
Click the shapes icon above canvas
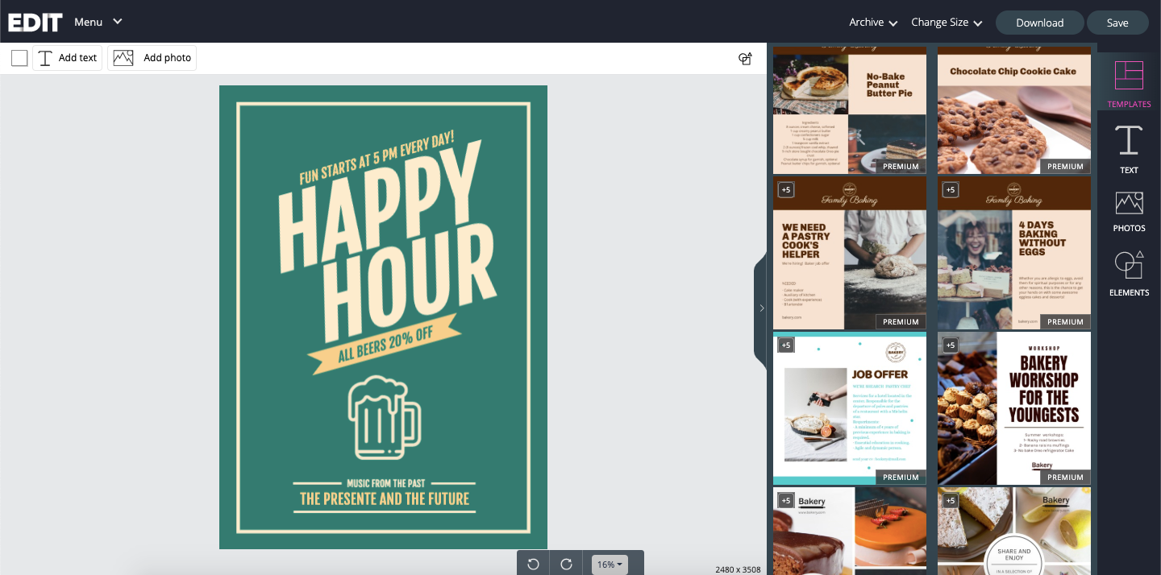pos(745,58)
